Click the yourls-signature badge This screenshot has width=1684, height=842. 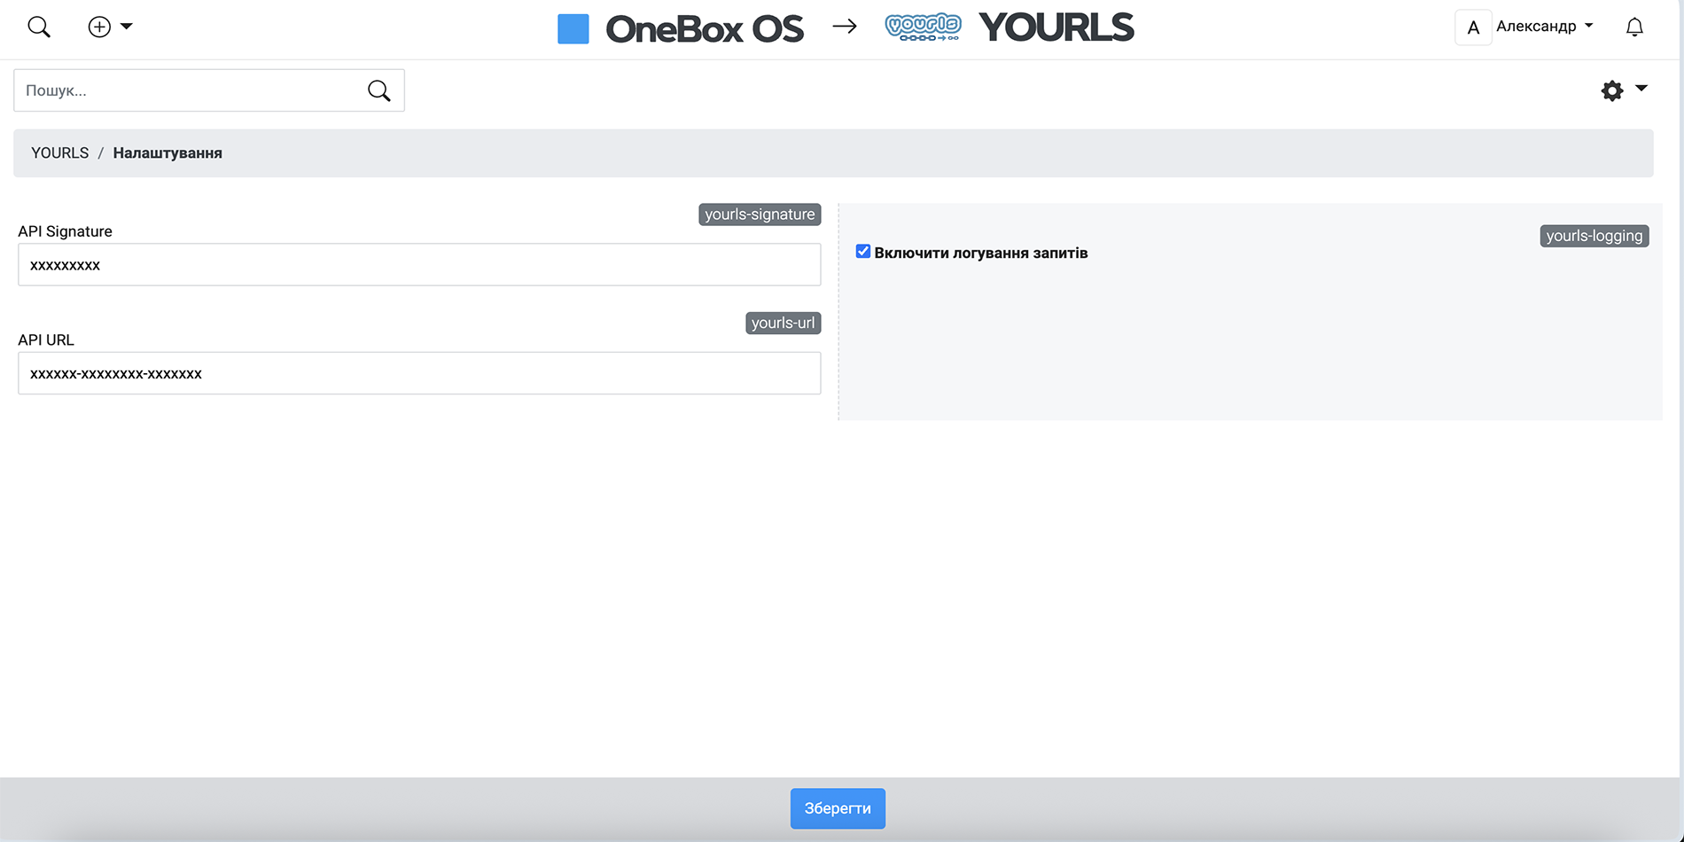pyautogui.click(x=760, y=214)
